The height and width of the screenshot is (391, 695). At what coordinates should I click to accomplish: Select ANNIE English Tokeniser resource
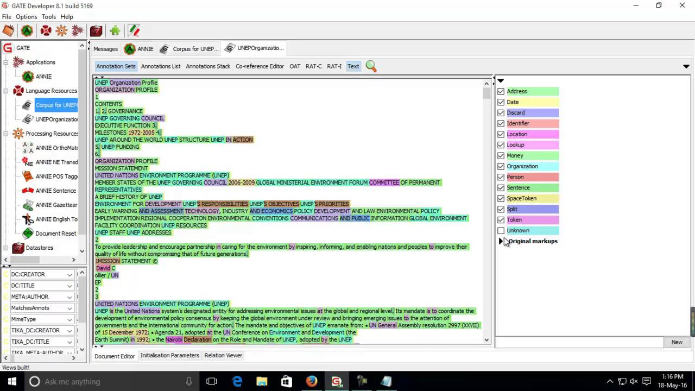56,219
